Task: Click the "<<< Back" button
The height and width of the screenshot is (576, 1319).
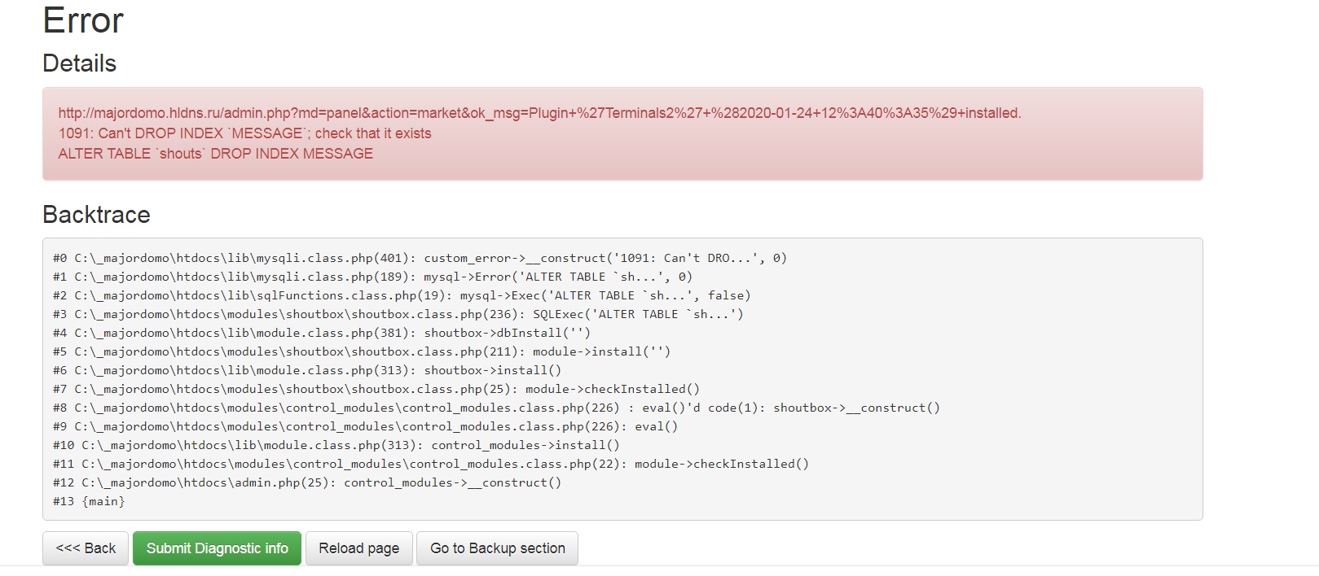Action: (x=86, y=548)
